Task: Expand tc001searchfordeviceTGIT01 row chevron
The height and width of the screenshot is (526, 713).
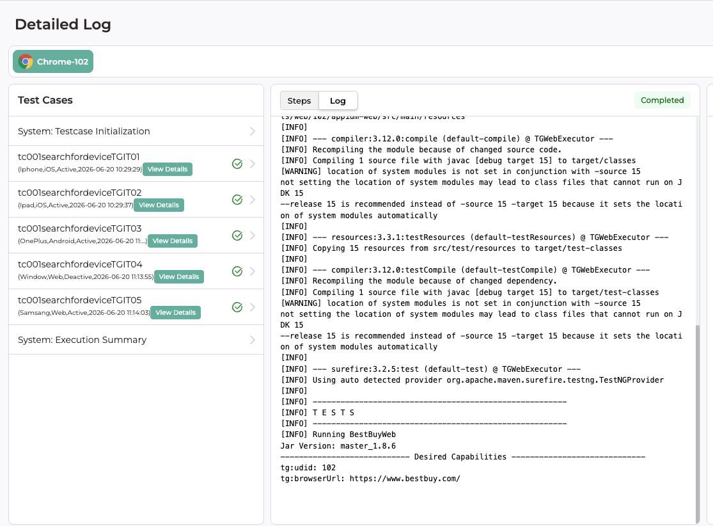Action: pyautogui.click(x=253, y=164)
